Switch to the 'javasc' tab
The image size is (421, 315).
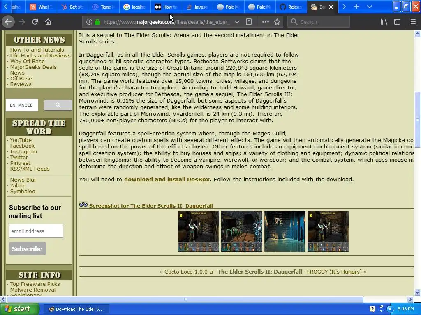[x=197, y=7]
